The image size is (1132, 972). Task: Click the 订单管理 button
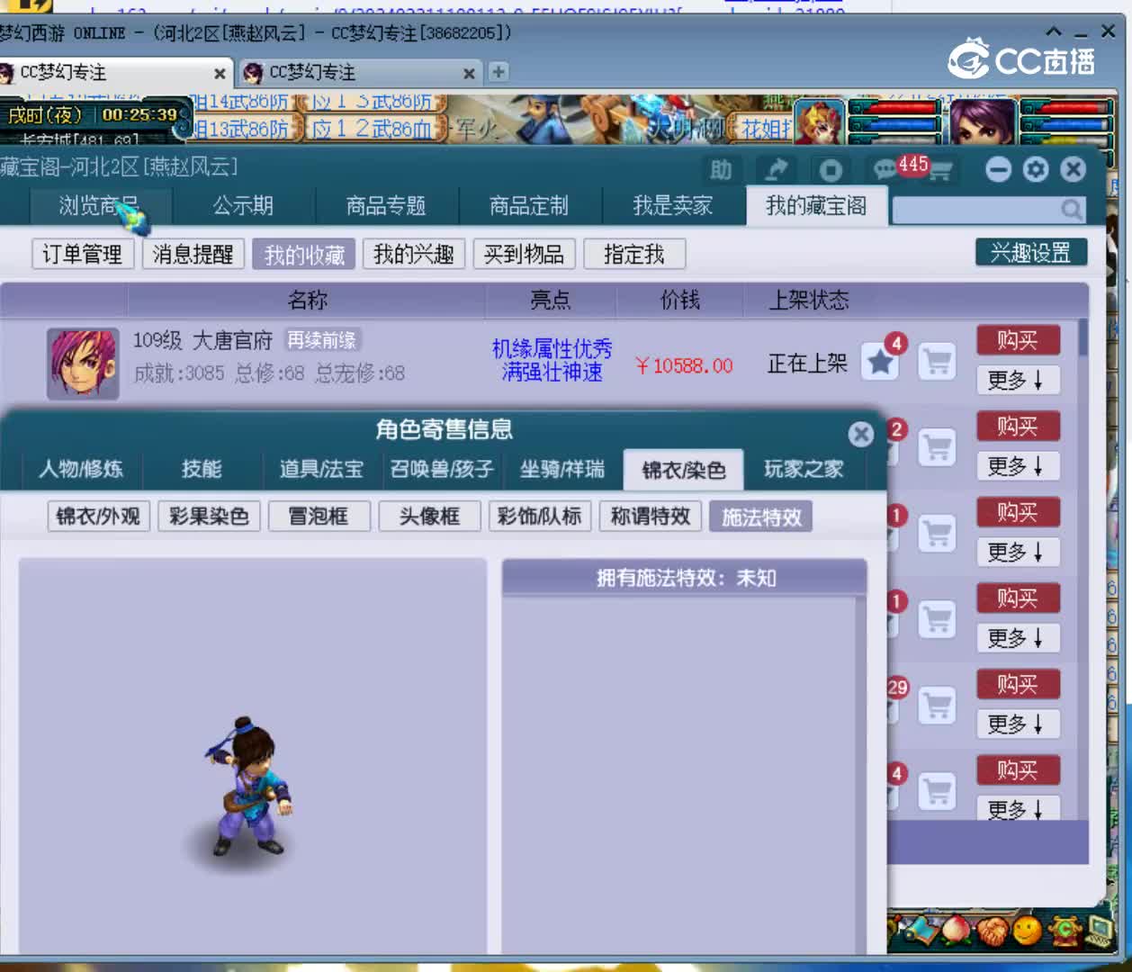point(83,255)
